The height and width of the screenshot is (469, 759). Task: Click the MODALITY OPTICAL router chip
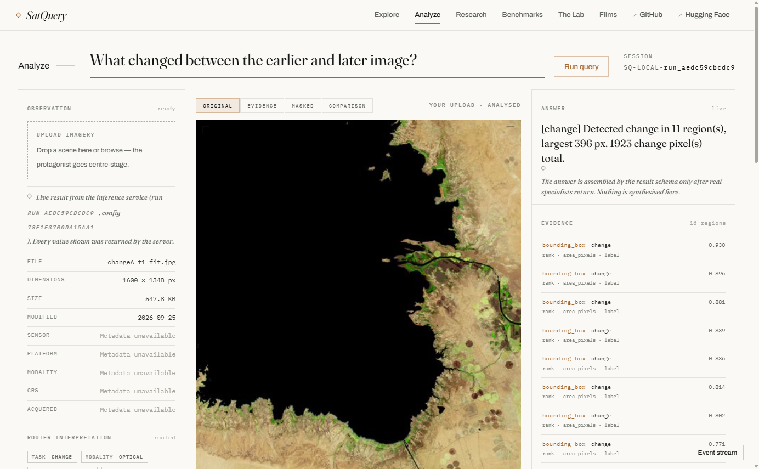click(115, 457)
